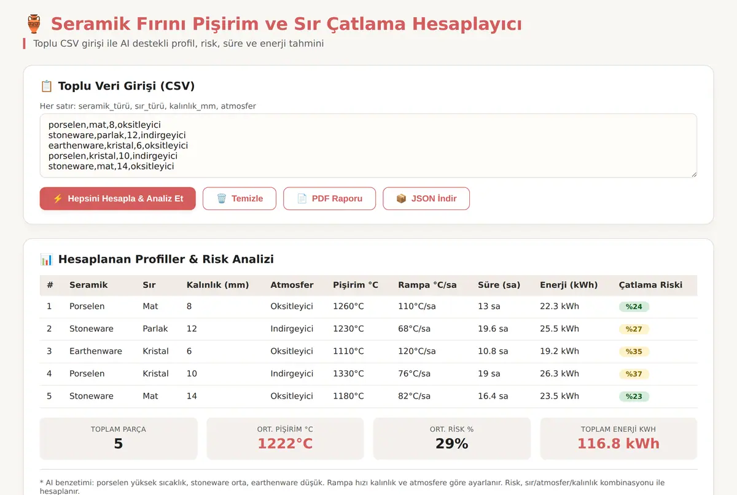Select the %24 risk badge

point(634,306)
